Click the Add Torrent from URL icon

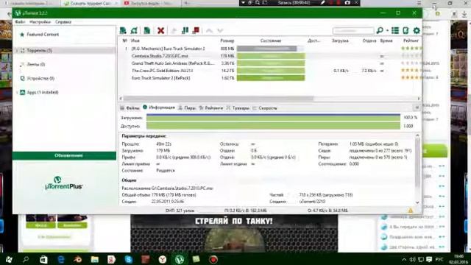pos(134,30)
